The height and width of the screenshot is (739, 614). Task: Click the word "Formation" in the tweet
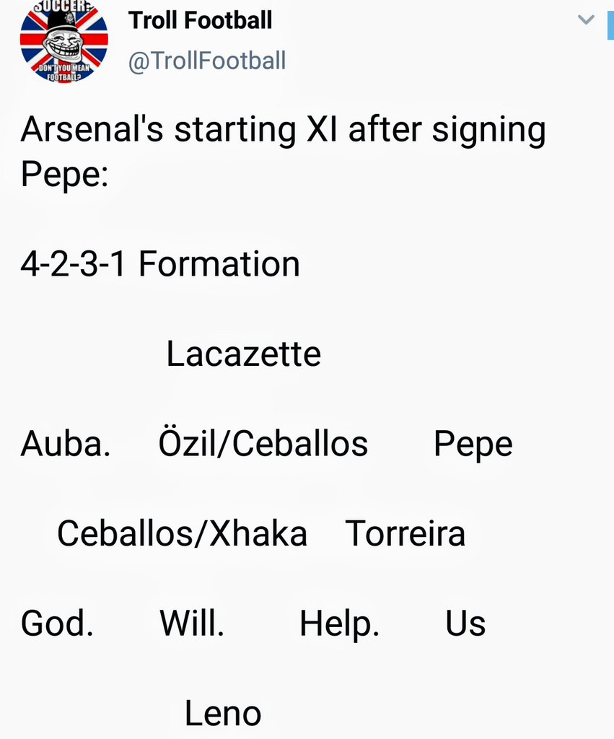pos(219,264)
